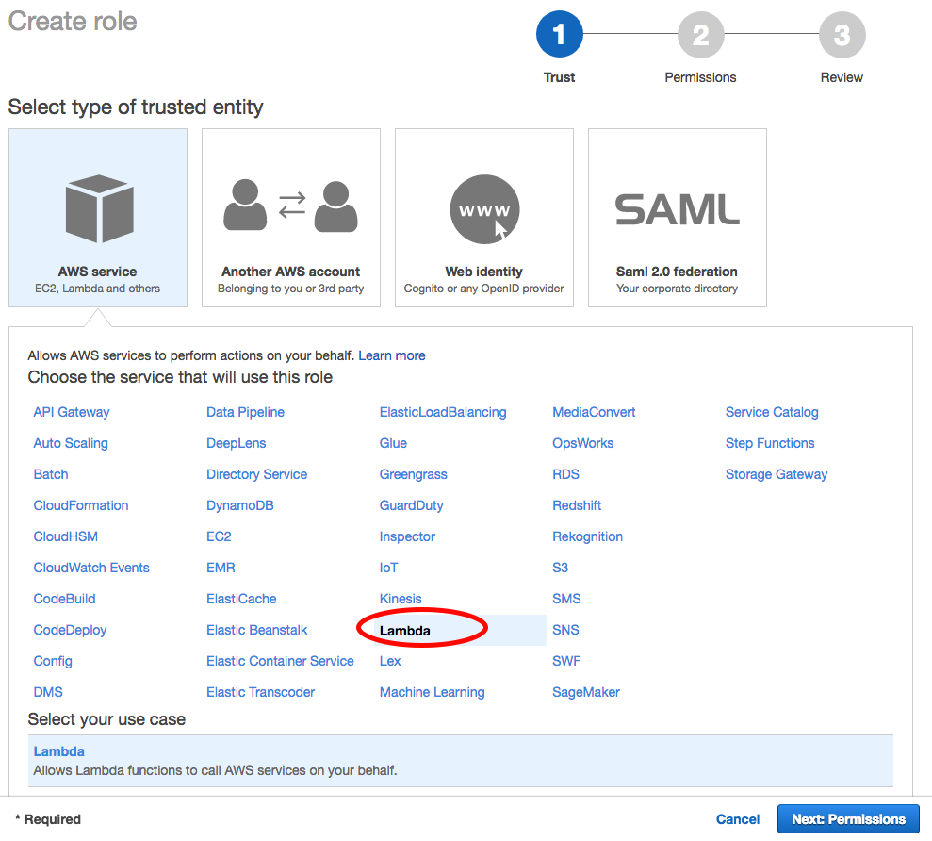The height and width of the screenshot is (841, 932).
Task: Choose API Gateway service
Action: (x=72, y=412)
